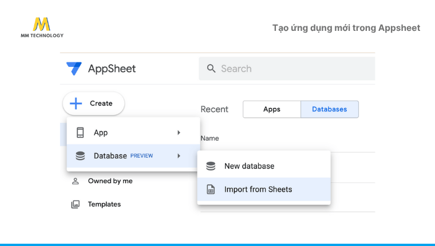Viewport: 435px width, 246px height.
Task: Expand the Database submenu arrow
Action: coord(179,156)
